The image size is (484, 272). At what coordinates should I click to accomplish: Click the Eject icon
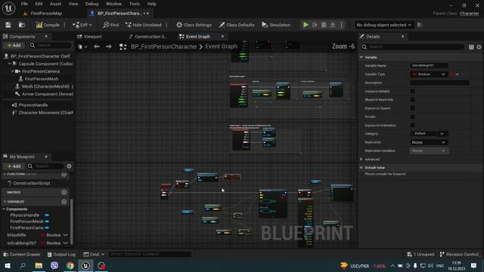coord(333,25)
